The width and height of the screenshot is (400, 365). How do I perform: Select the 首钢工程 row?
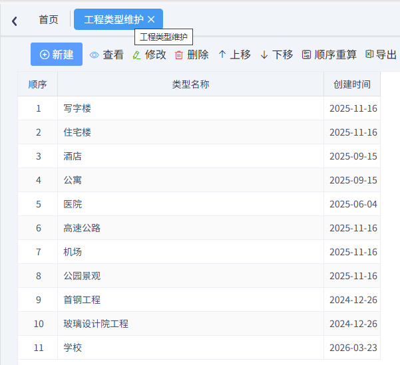[199, 300]
